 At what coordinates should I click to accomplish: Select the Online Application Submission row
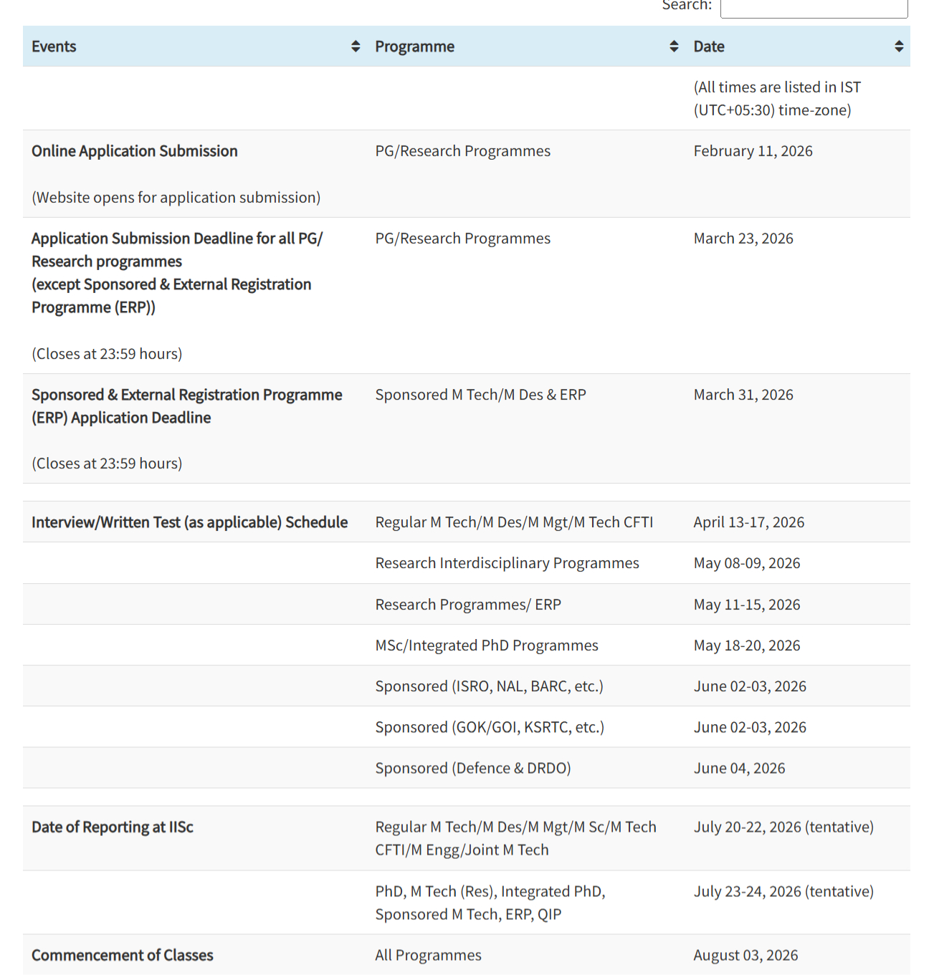tap(134, 150)
